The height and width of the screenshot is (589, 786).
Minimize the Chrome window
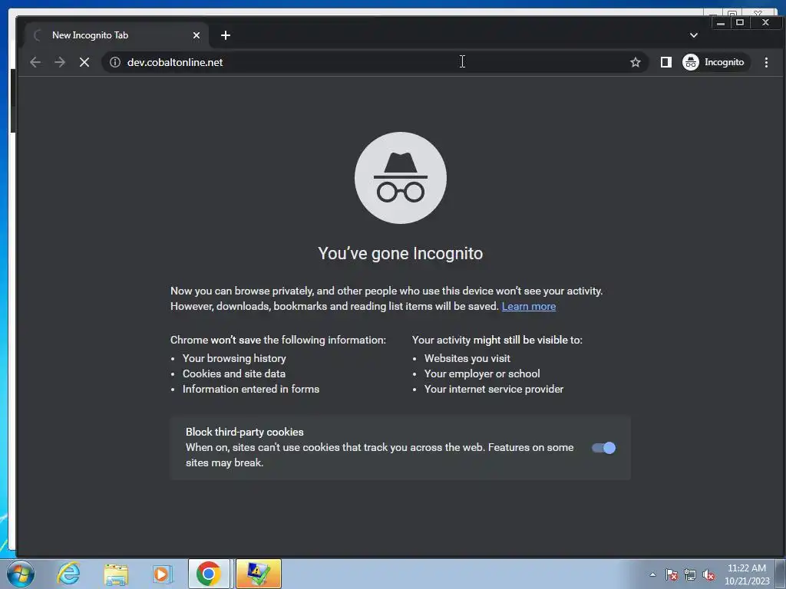[x=721, y=22]
